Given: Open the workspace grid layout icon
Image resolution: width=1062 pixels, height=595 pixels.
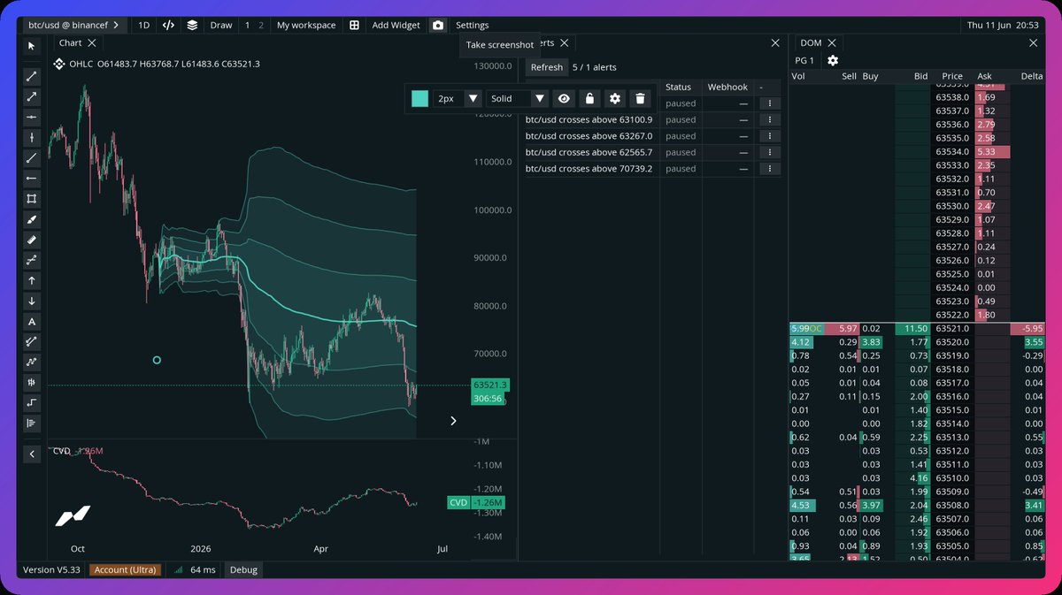Looking at the screenshot, I should tap(354, 25).
